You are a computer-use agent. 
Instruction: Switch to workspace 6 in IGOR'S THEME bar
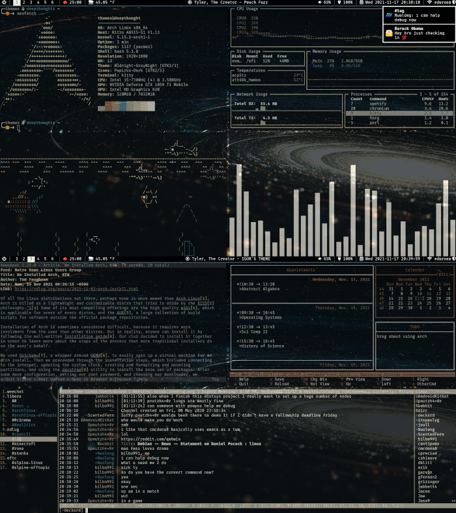click(x=52, y=259)
